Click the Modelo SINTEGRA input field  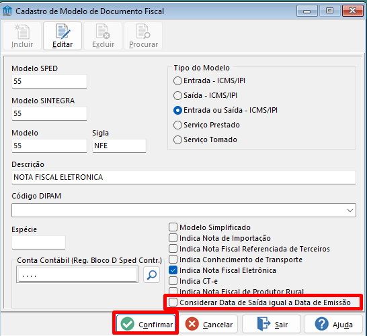pyautogui.click(x=49, y=114)
